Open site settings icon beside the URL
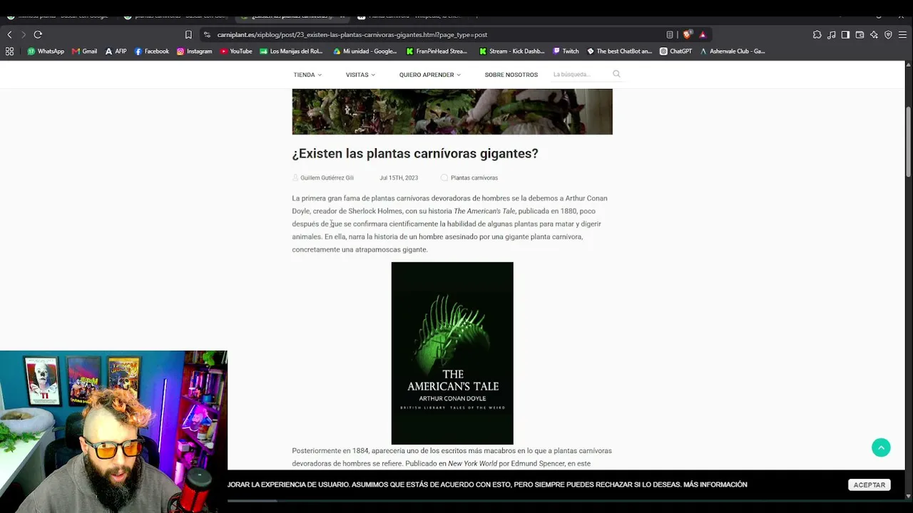The height and width of the screenshot is (513, 913). coord(207,34)
